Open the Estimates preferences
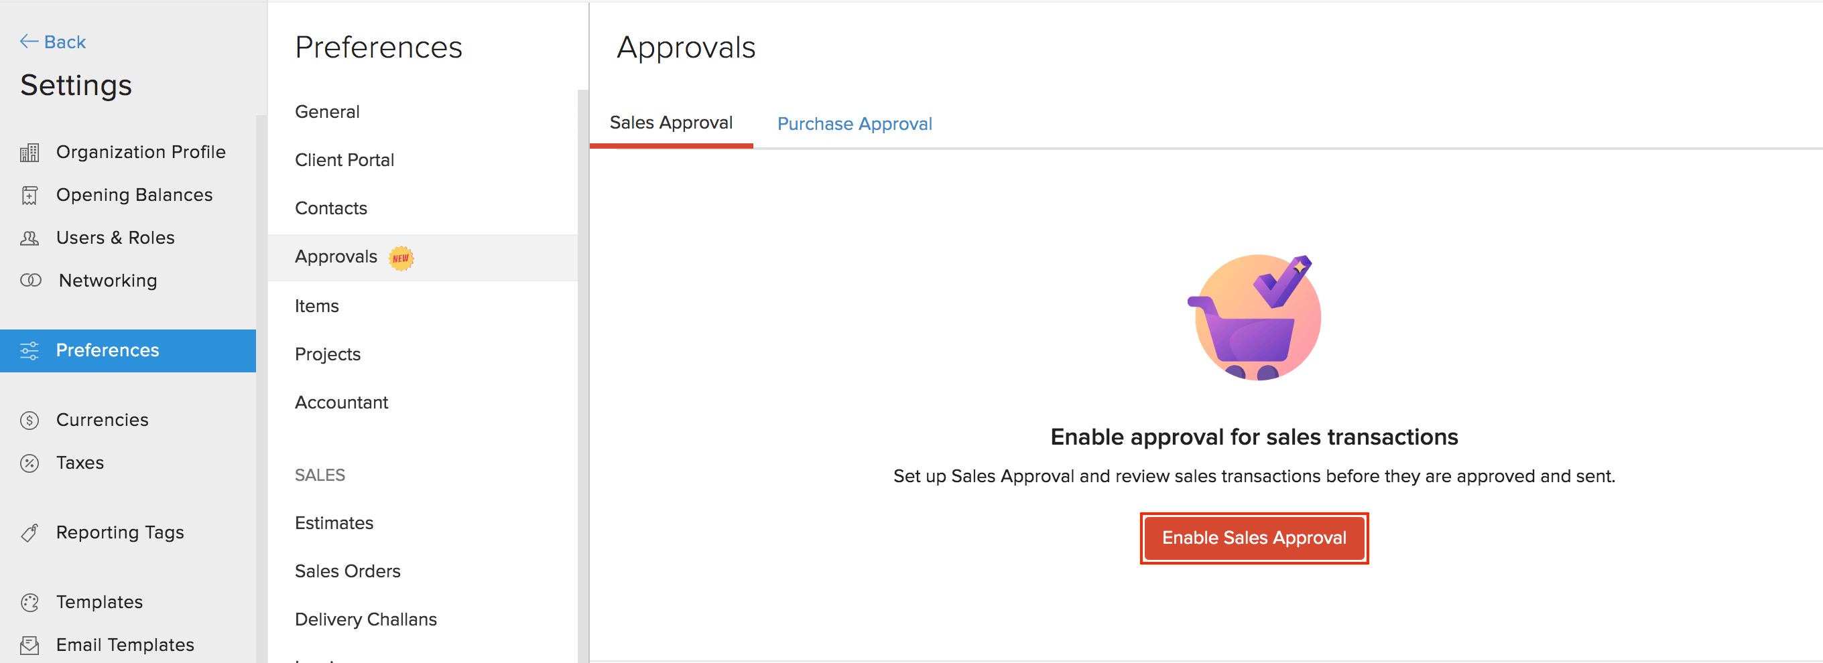The width and height of the screenshot is (1823, 663). click(x=333, y=523)
